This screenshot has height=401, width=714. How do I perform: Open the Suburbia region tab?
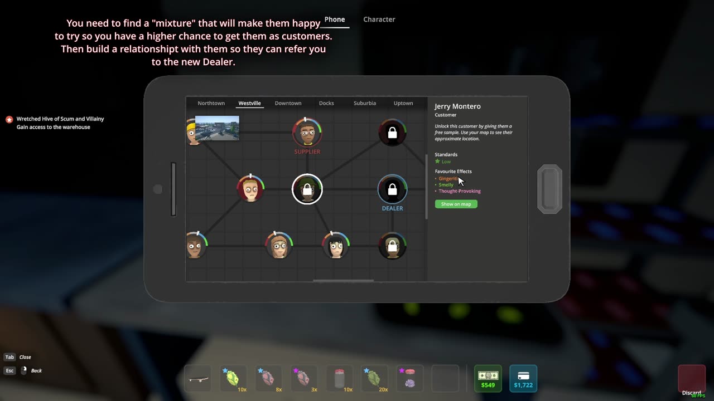[365, 103]
